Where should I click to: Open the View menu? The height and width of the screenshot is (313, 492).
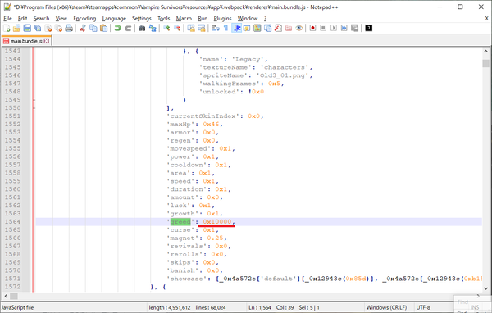61,19
